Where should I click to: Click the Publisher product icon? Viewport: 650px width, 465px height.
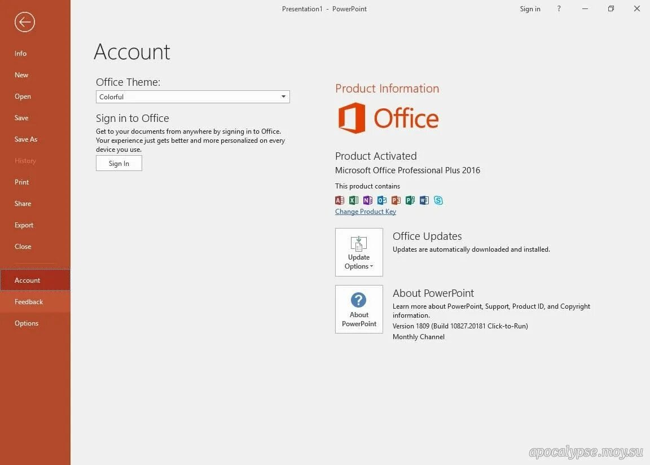click(x=410, y=200)
